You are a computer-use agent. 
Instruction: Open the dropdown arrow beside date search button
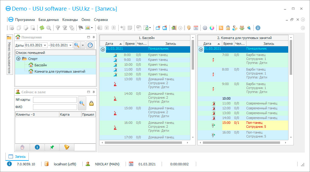(83, 45)
